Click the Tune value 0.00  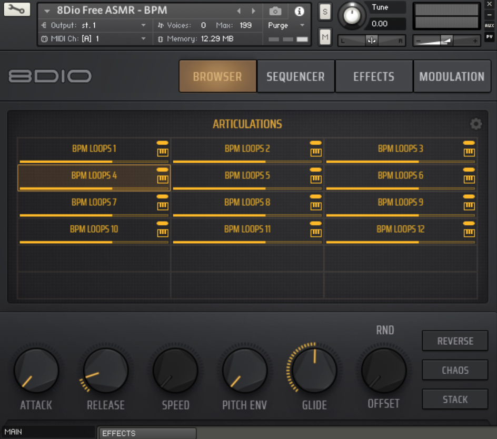click(380, 24)
